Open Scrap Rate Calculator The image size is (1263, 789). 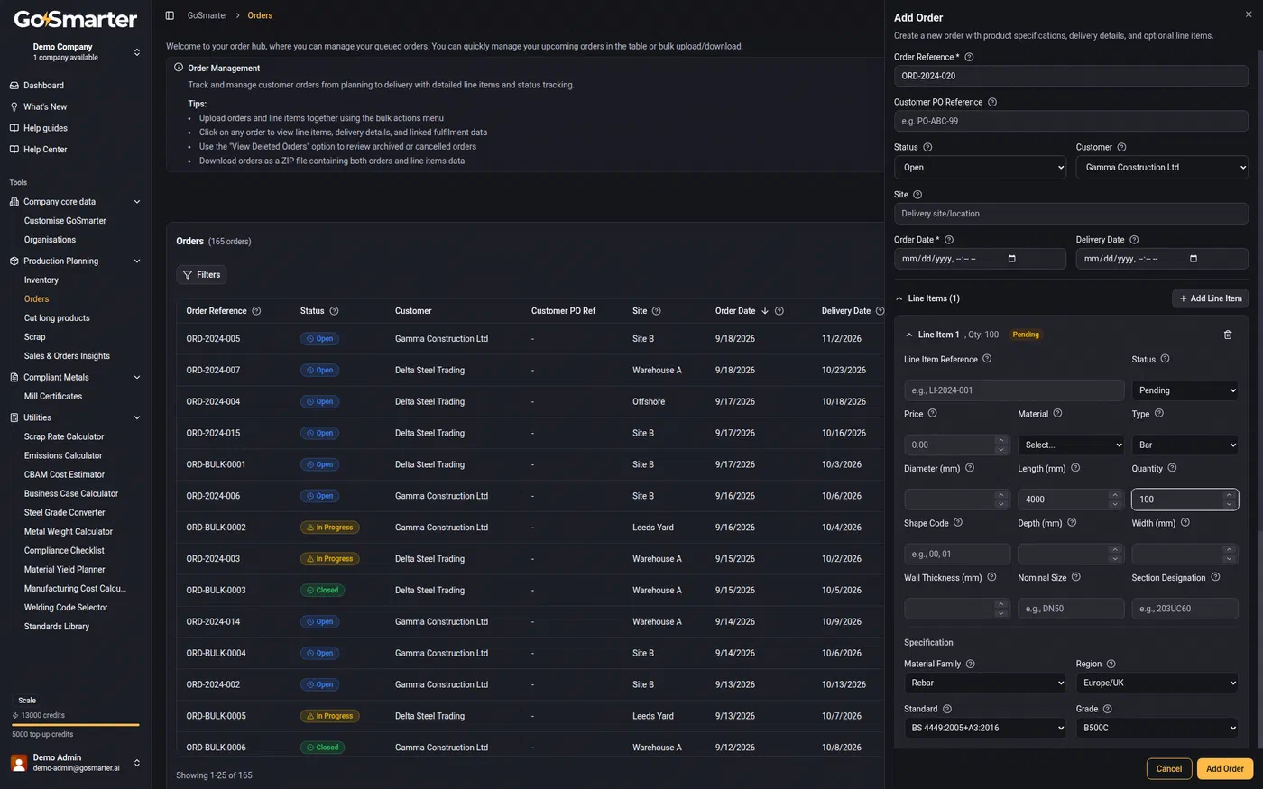point(64,436)
